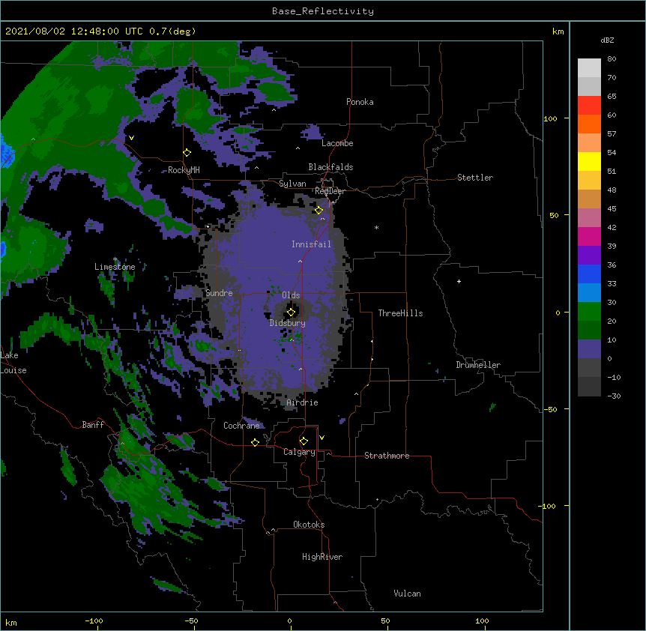This screenshot has height=631, width=646.
Task: Select the yellow 51-54 dBZ legend swatch
Action: click(x=589, y=161)
